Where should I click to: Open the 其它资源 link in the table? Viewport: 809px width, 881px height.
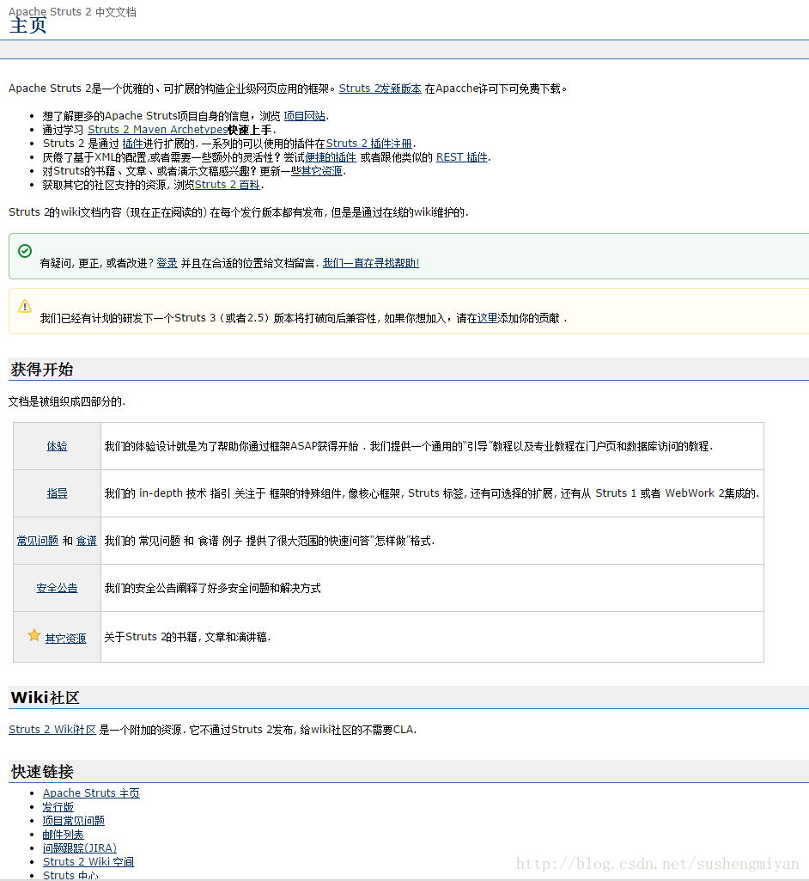click(x=65, y=639)
